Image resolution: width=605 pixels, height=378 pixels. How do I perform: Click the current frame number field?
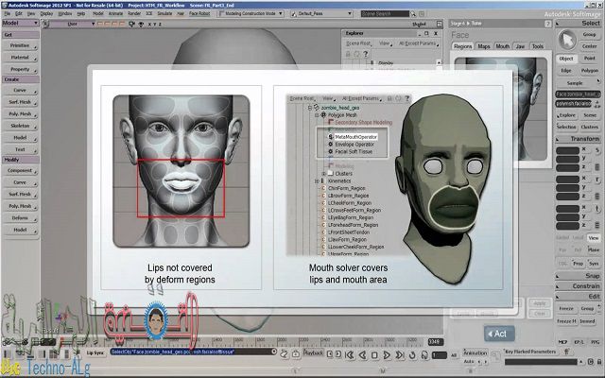439,355
